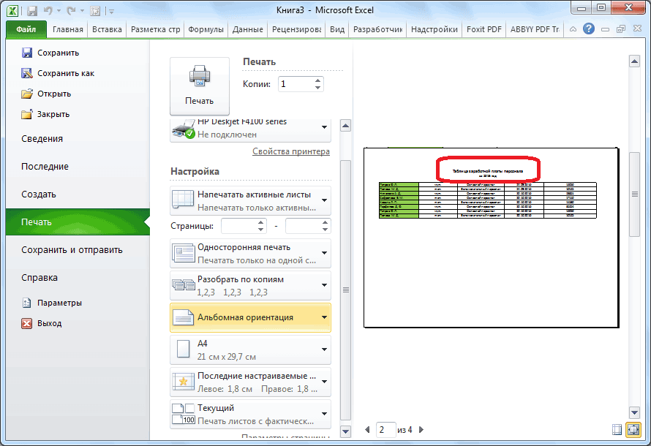Click Закрыть in the left sidebar
651x446 pixels.
(x=53, y=114)
